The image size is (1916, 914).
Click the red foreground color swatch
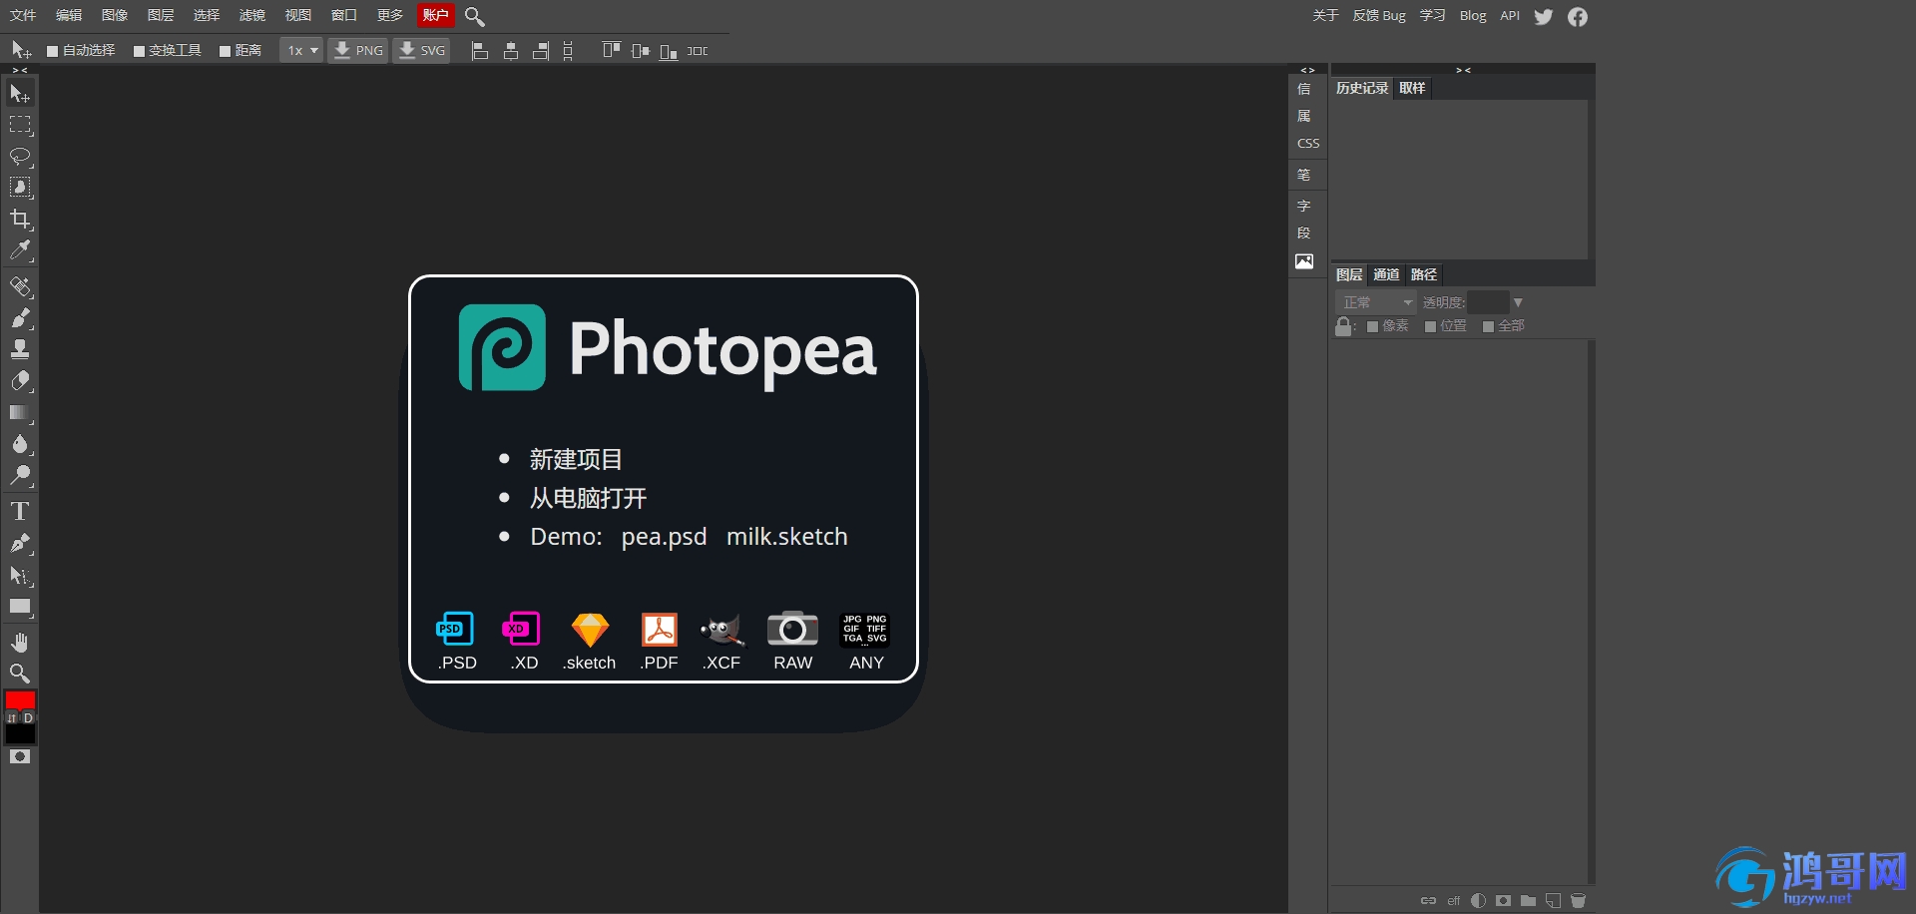pos(20,699)
